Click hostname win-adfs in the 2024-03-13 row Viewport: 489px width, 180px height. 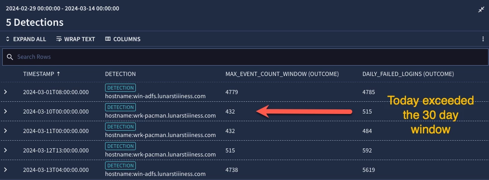[155, 174]
